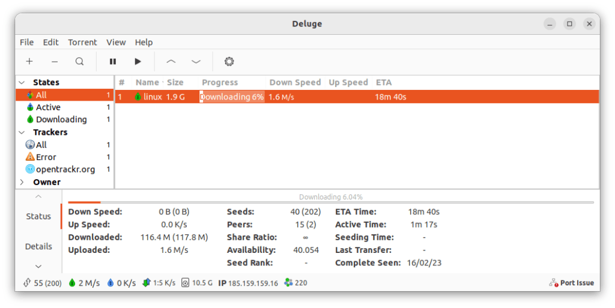Open Preferences gear icon

pos(229,62)
